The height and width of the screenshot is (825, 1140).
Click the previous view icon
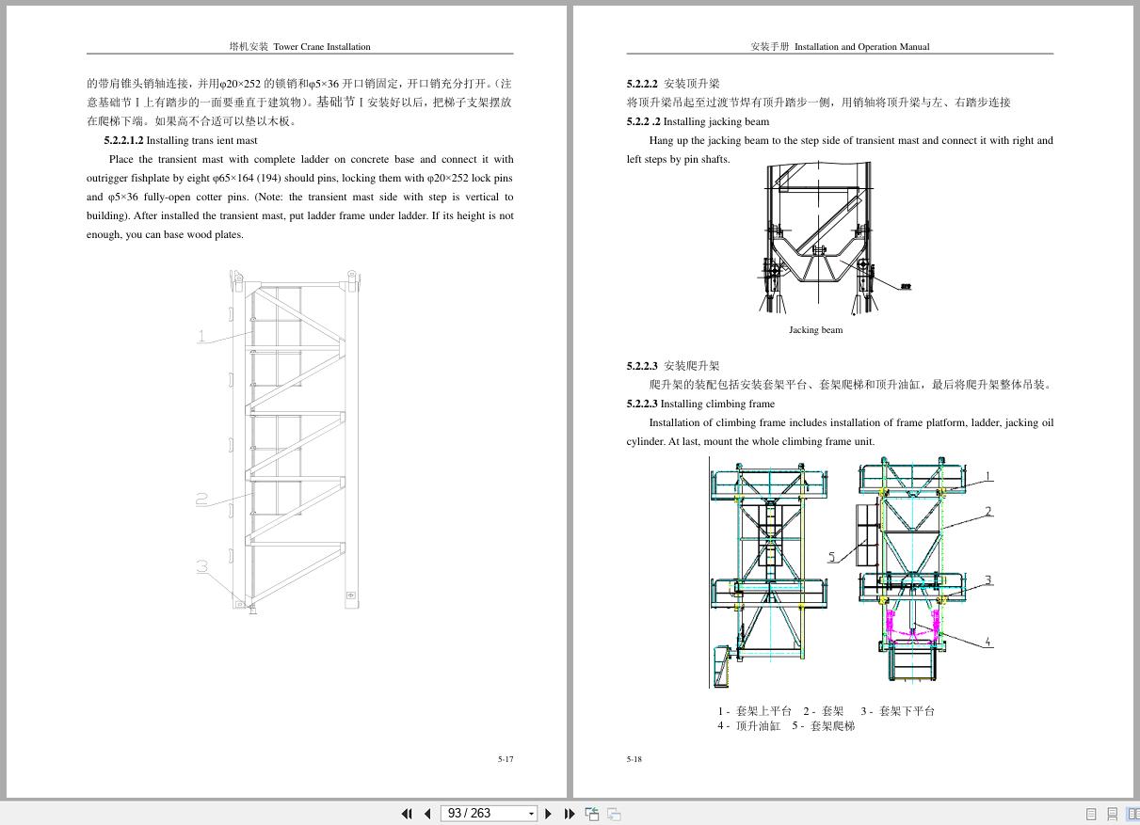[592, 814]
